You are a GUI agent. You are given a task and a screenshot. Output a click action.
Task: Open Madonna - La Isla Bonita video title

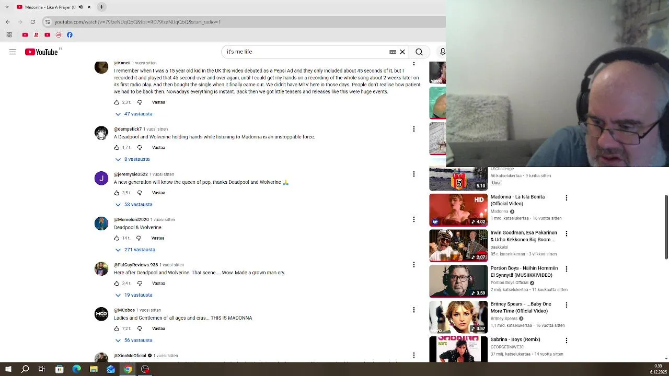517,200
